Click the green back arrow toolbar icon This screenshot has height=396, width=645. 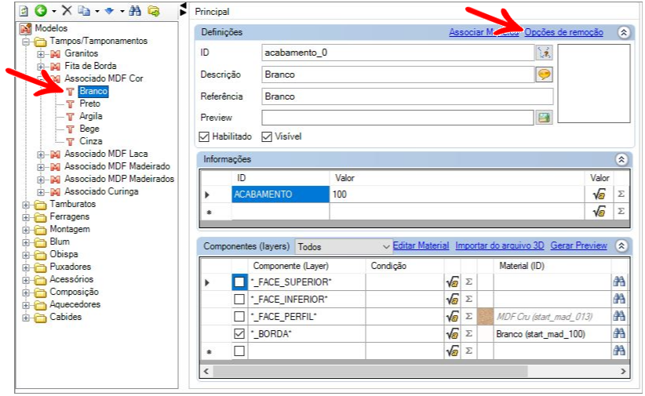[41, 11]
